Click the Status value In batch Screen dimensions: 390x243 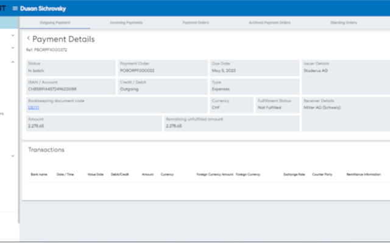pyautogui.click(x=36, y=70)
